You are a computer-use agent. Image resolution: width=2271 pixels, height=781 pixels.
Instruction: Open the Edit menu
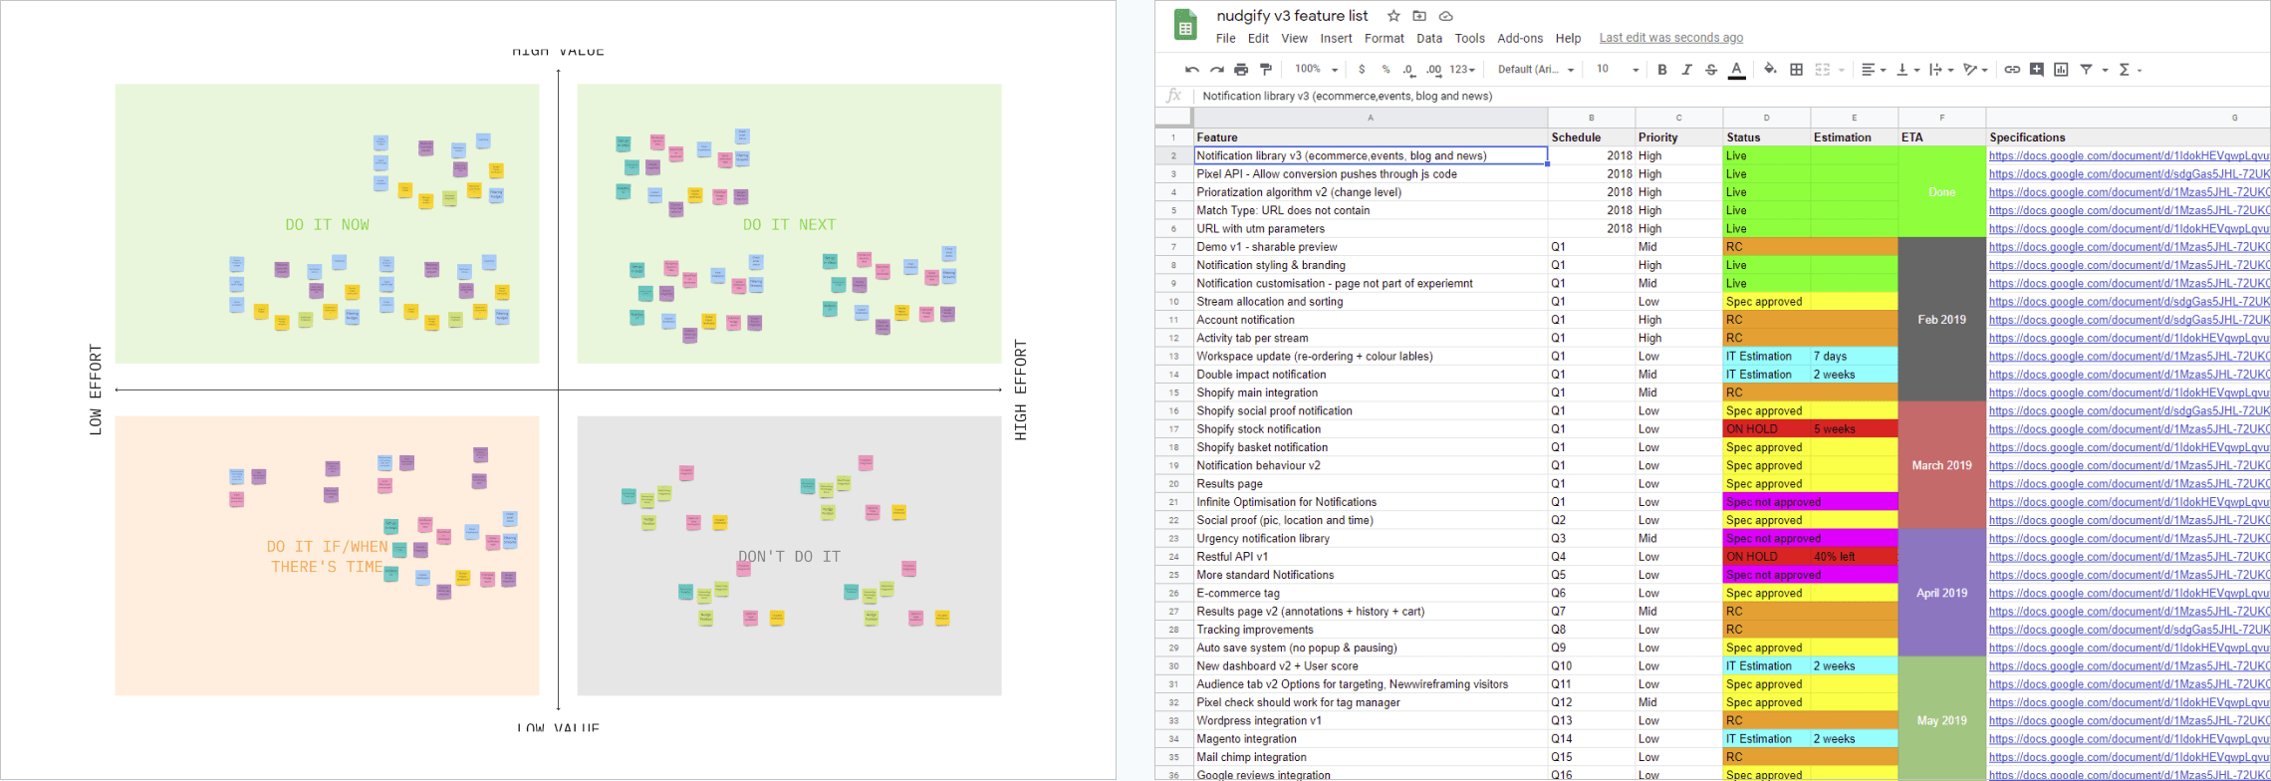click(x=1259, y=39)
